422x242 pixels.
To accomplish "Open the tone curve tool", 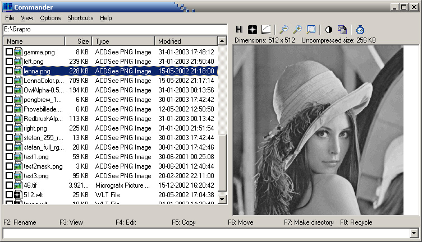I will coord(267,29).
